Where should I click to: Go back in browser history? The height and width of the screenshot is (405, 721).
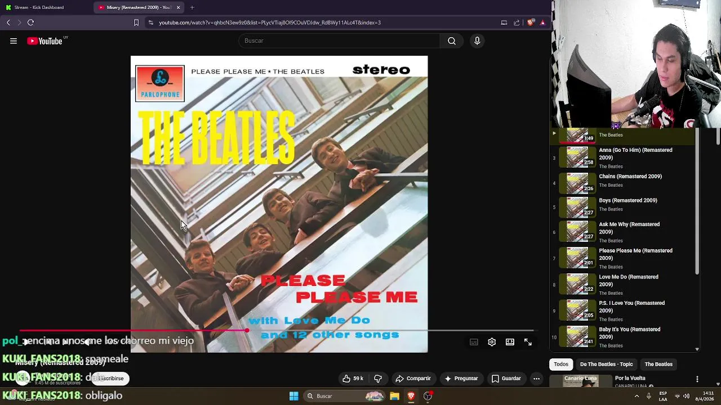click(x=8, y=22)
